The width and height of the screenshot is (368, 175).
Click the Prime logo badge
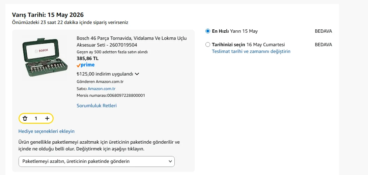coord(86,65)
